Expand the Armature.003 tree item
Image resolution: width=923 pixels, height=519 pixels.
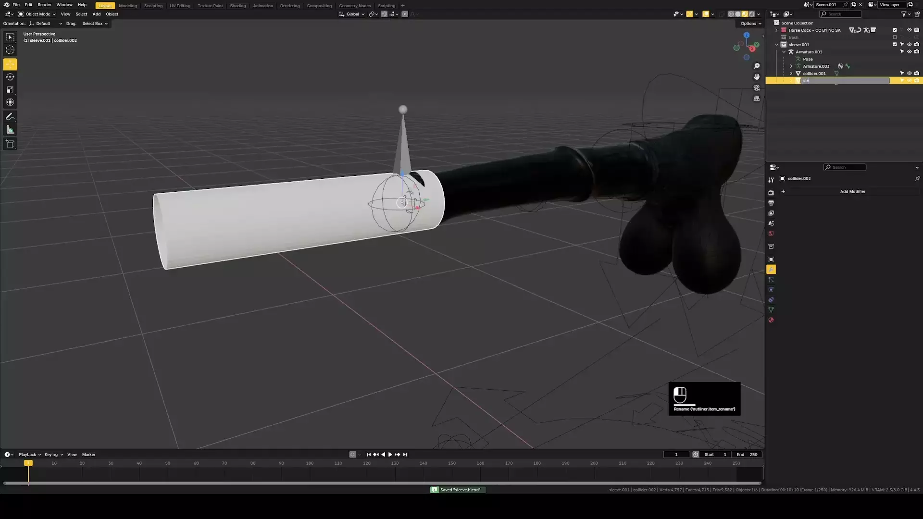tap(791, 66)
